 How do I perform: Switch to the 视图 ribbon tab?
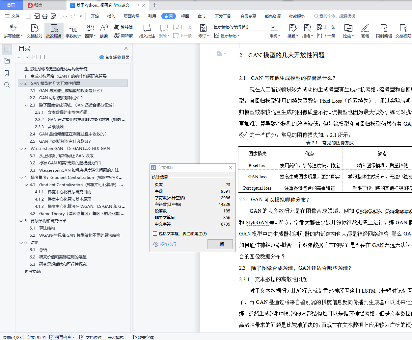185,16
